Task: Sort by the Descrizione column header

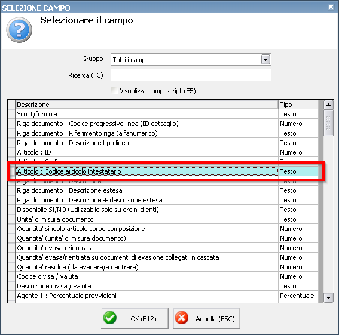Action: click(147, 105)
